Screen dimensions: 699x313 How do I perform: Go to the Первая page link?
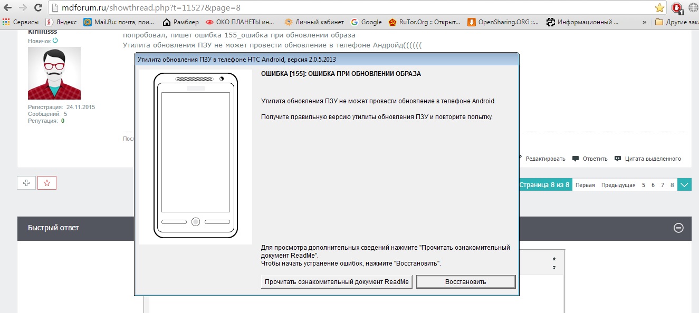(585, 185)
